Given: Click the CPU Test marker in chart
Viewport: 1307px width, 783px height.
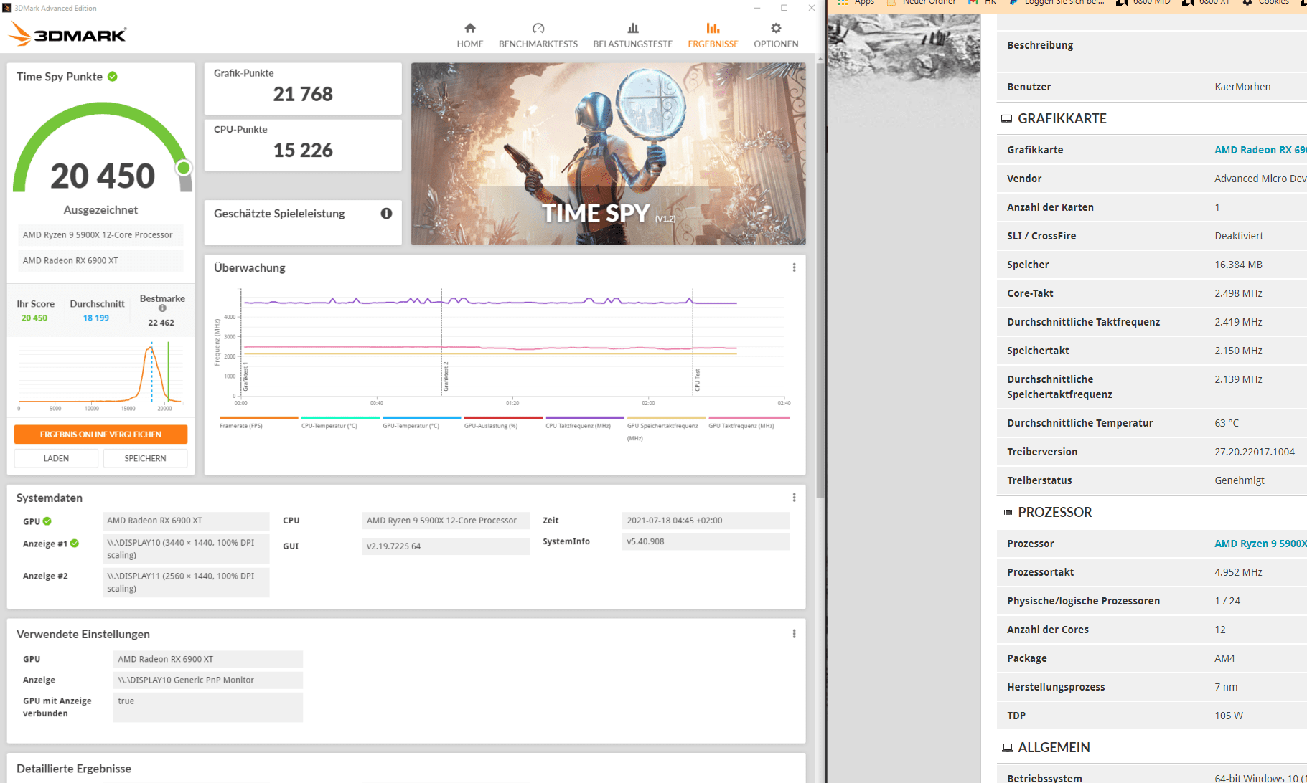Looking at the screenshot, I should click(697, 380).
